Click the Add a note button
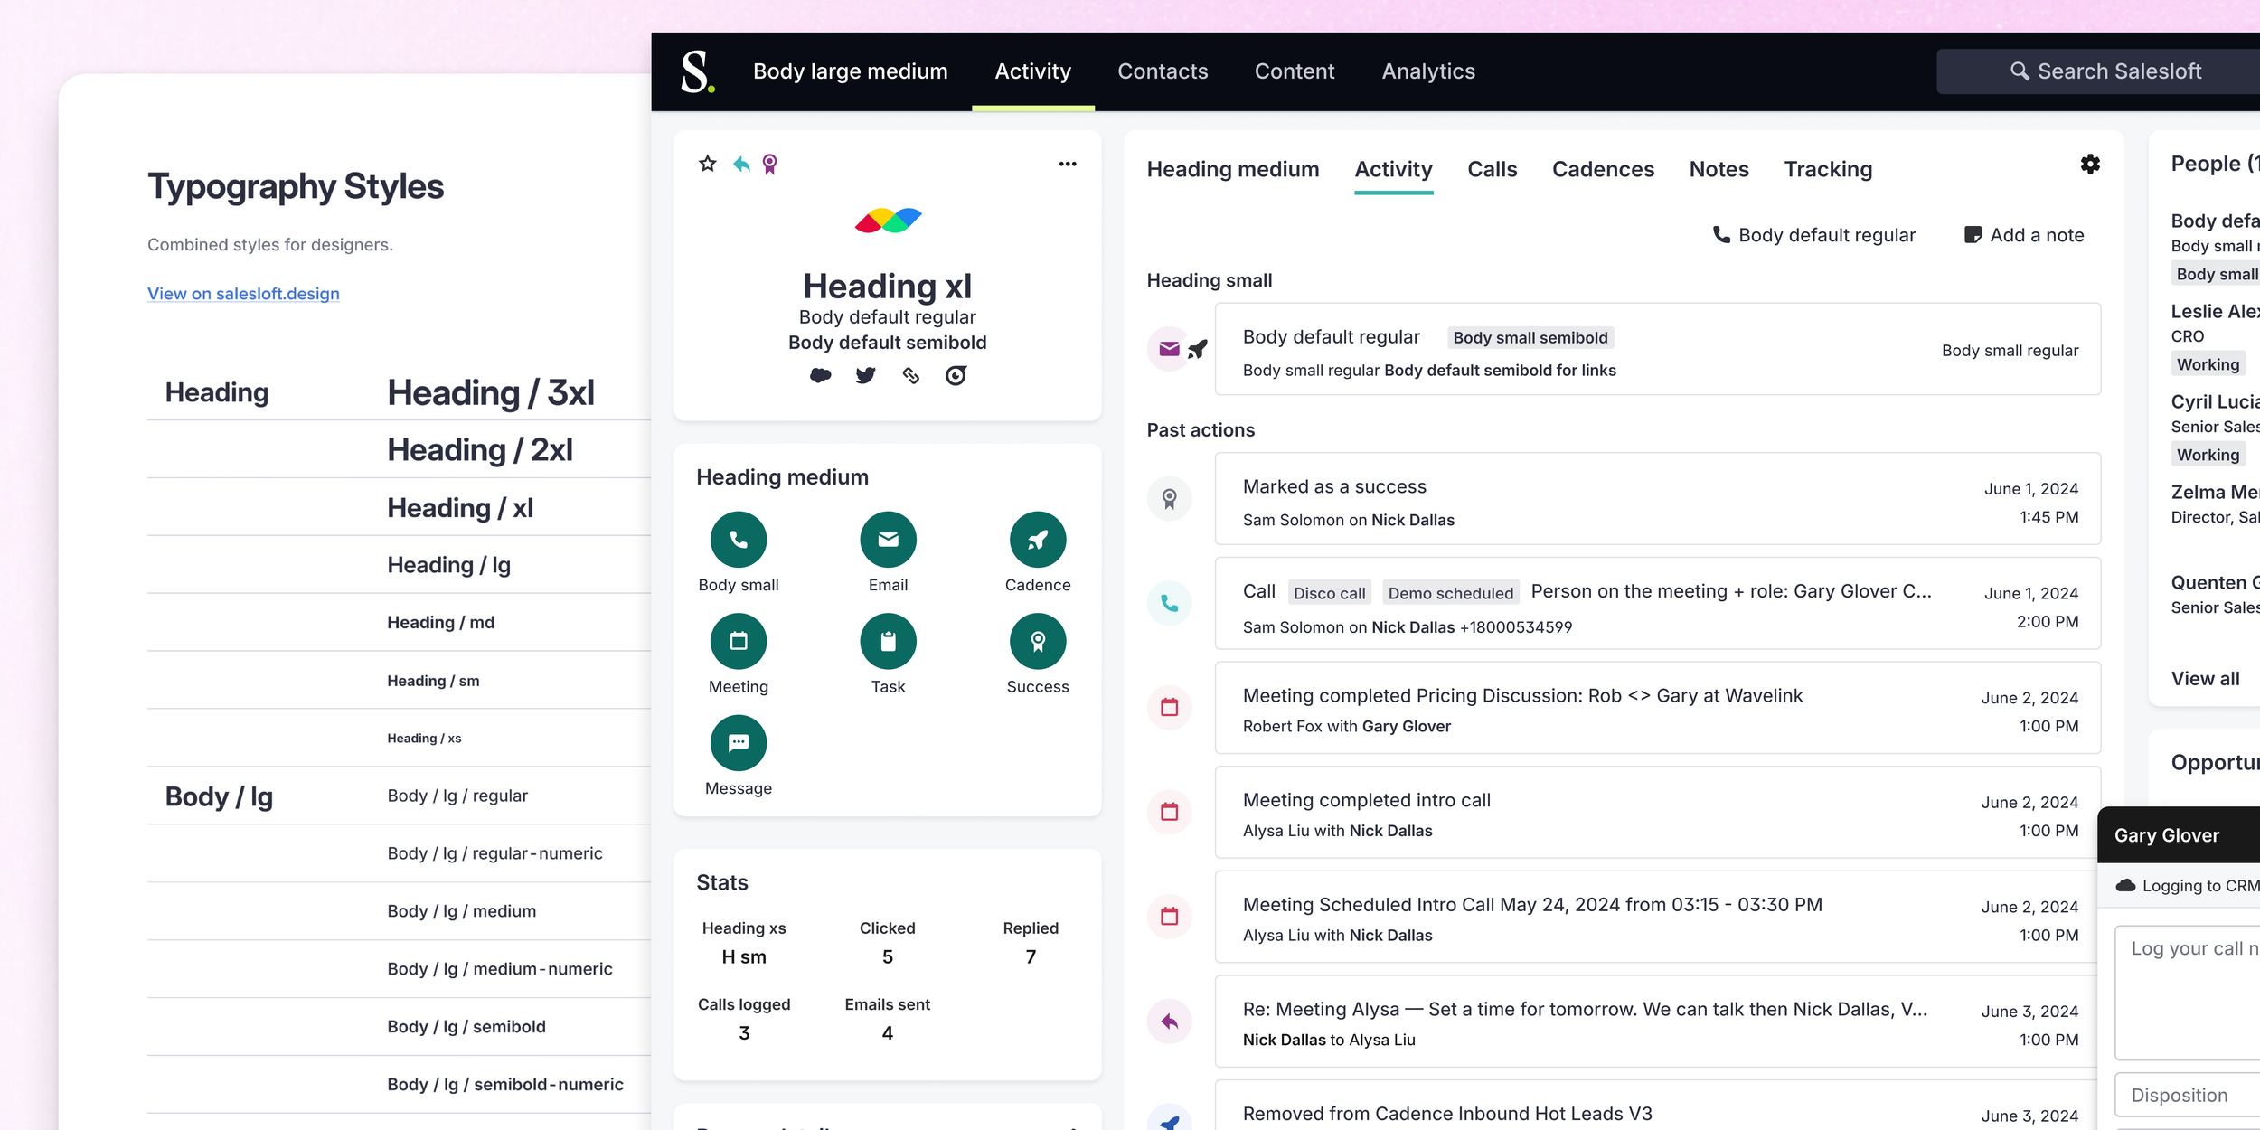This screenshot has height=1130, width=2260. click(2023, 235)
